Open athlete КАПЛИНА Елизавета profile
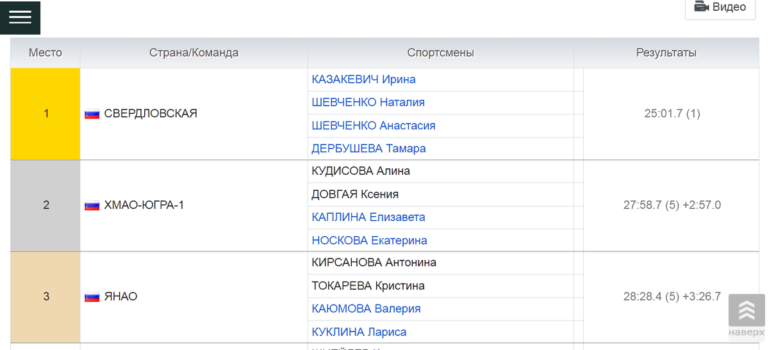 point(368,217)
